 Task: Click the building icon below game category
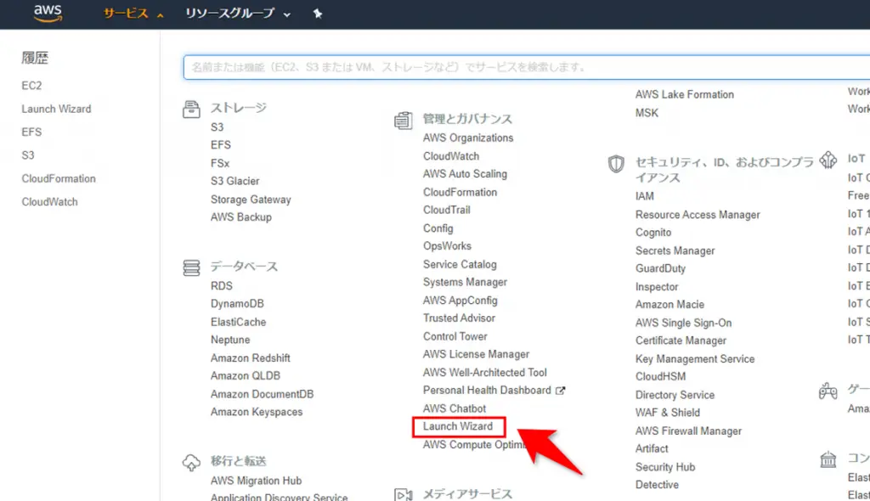point(828,459)
